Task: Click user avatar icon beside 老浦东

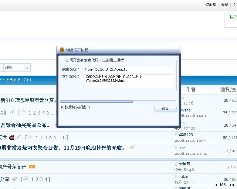Action: (x=176, y=164)
